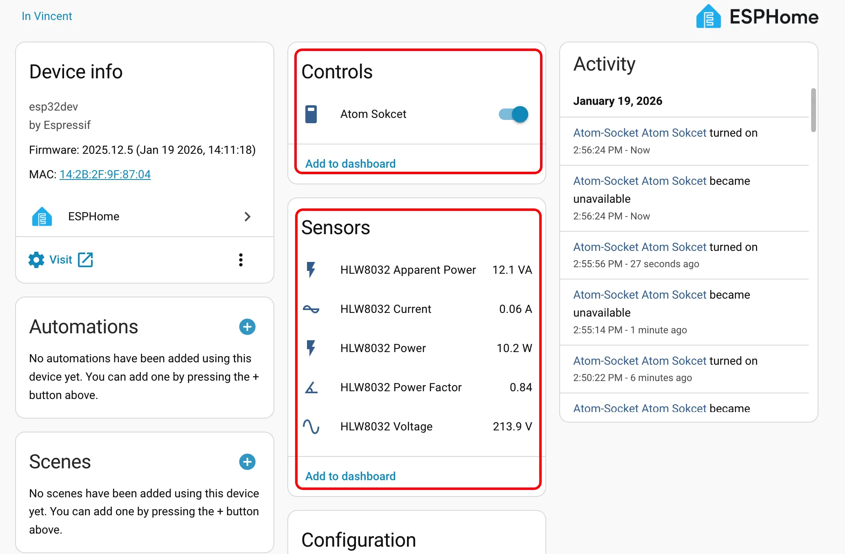This screenshot has height=554, width=845.
Task: Open the HLW8032 Power sensor row
Action: tap(416, 348)
